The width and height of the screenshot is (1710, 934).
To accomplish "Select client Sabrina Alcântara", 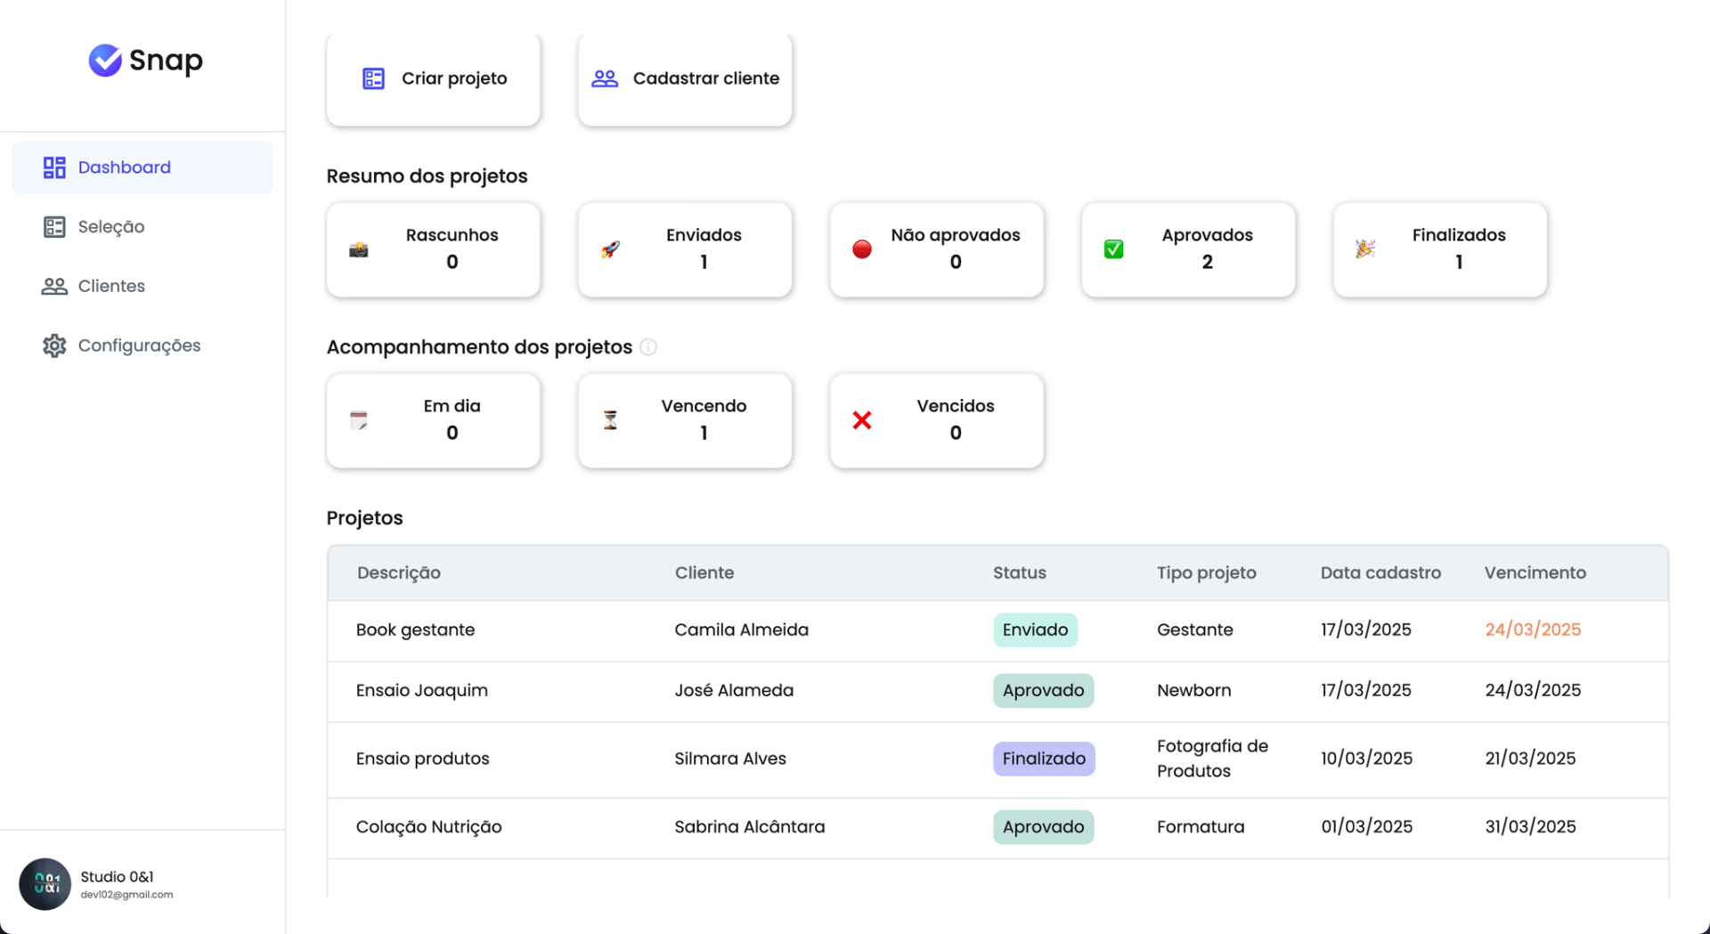I will point(750,826).
